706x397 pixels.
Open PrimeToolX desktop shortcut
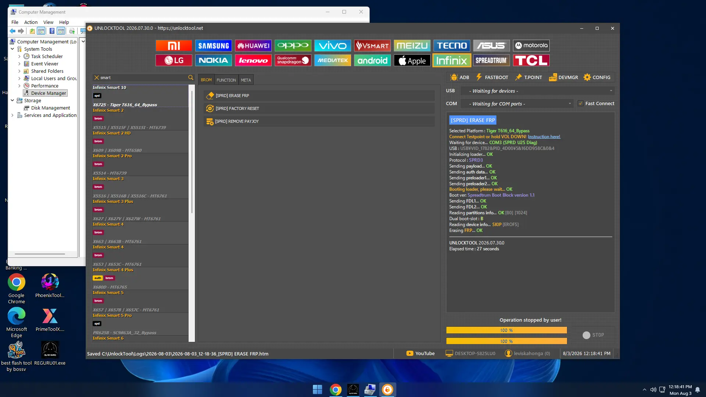(50, 320)
